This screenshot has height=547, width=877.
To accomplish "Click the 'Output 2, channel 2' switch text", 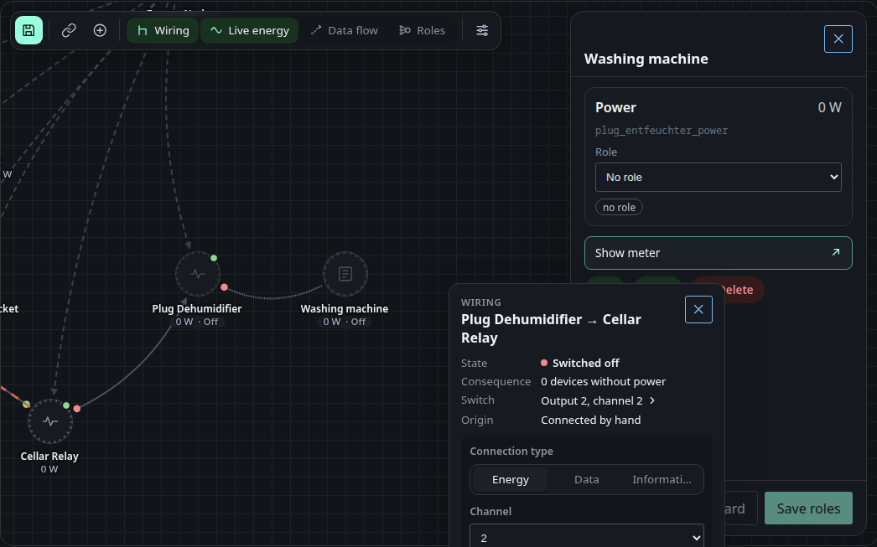I will 592,400.
